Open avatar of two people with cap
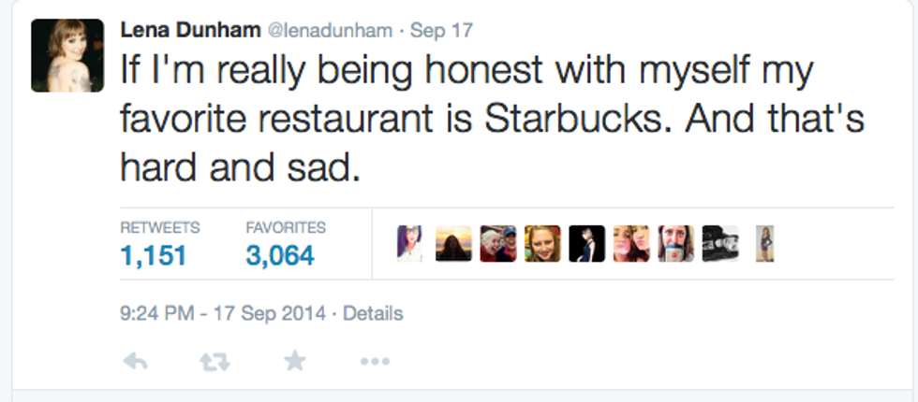The image size is (918, 402). pos(498,243)
